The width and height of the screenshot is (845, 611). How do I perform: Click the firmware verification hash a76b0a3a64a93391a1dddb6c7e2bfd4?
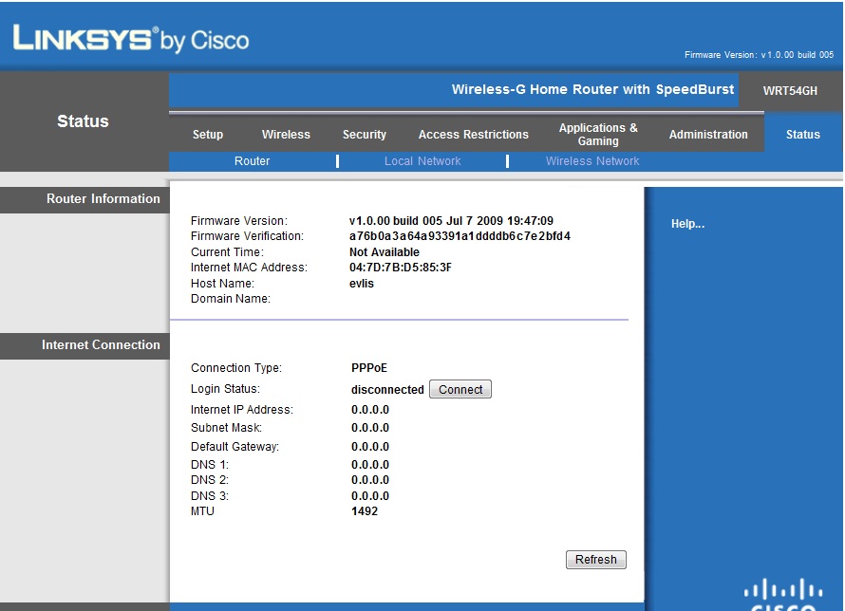[x=460, y=236]
